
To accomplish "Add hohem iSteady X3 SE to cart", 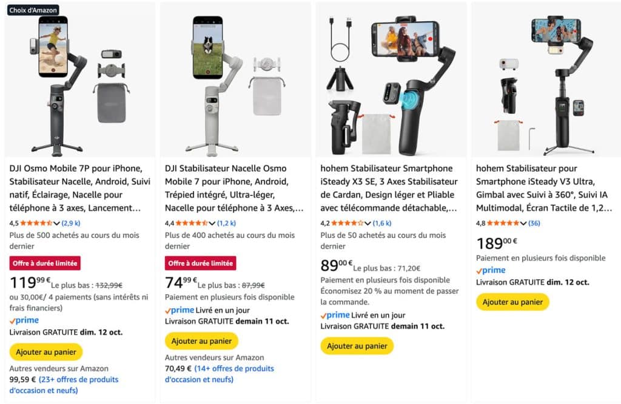I will click(357, 346).
